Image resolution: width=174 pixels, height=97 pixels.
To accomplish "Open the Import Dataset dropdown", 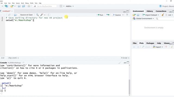I will tap(150, 15).
